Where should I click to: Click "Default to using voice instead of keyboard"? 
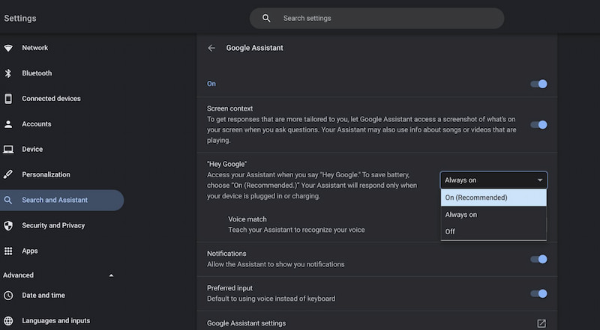click(x=271, y=299)
